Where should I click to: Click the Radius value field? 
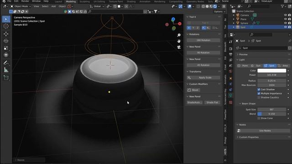coord(272,81)
